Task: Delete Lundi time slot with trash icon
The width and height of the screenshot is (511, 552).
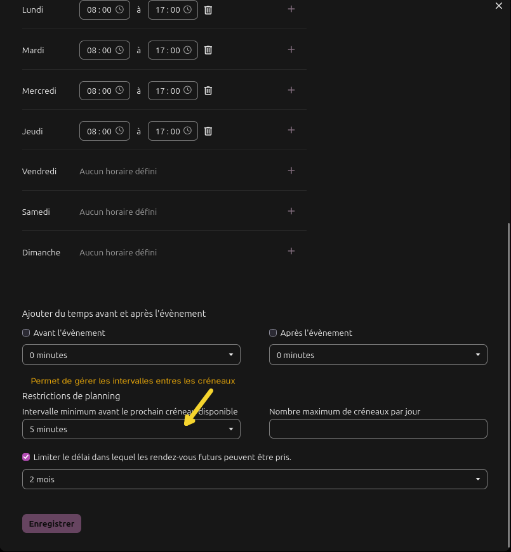Action: coord(208,10)
